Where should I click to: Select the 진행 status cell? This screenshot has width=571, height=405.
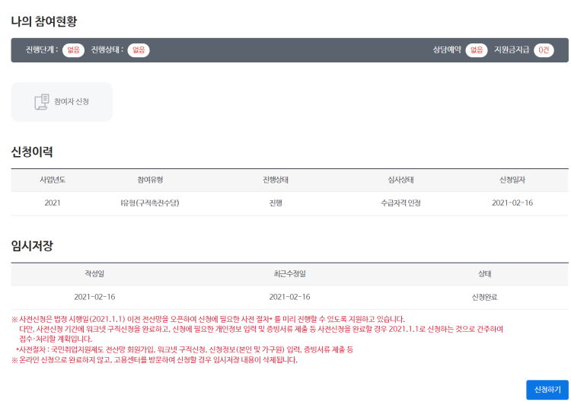(x=276, y=202)
